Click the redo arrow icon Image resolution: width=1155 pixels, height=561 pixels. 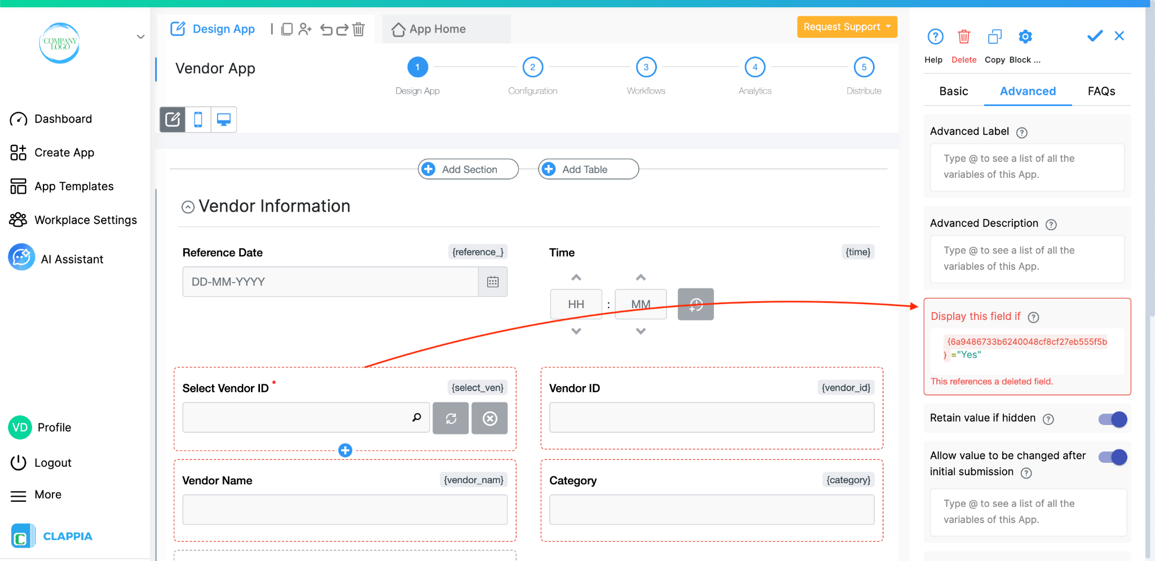(342, 29)
